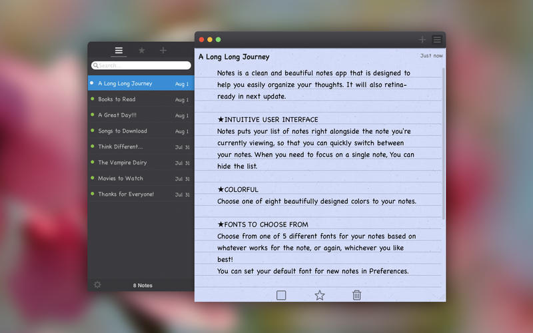Select the "A Long Long Journey" note
This screenshot has width=533, height=333.
125,84
